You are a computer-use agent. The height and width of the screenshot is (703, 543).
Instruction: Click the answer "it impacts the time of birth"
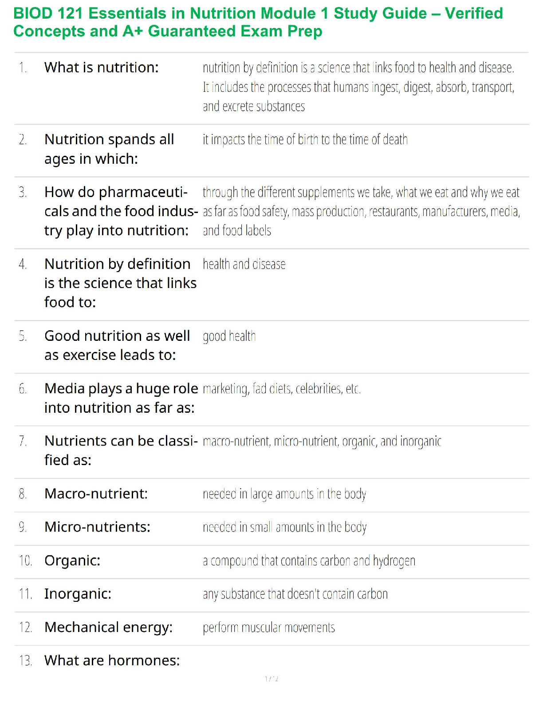coord(305,140)
